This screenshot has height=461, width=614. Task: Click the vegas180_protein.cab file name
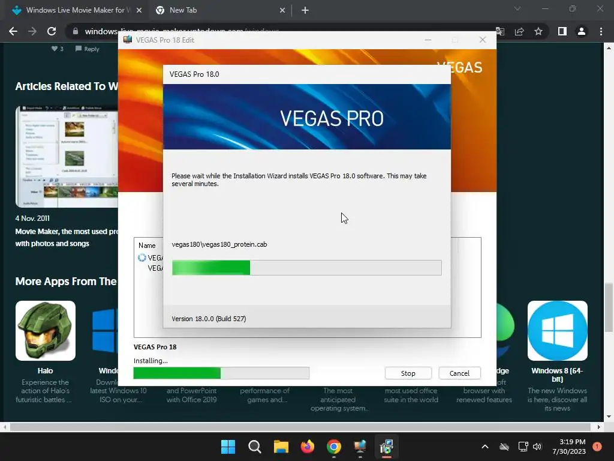(x=219, y=244)
